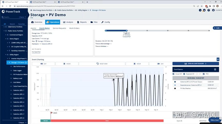Move chart forward one hour
222x124 pixels.
[137, 64]
